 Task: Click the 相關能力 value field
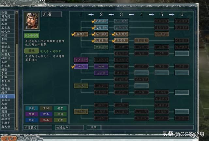[76, 127]
